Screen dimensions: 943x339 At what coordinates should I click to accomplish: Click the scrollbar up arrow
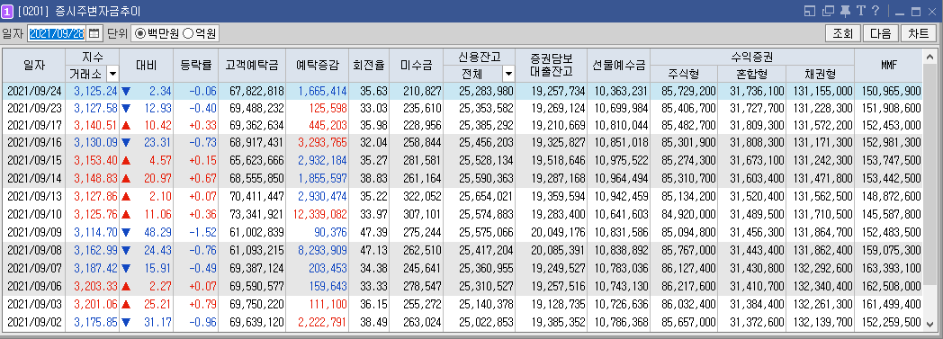point(930,58)
